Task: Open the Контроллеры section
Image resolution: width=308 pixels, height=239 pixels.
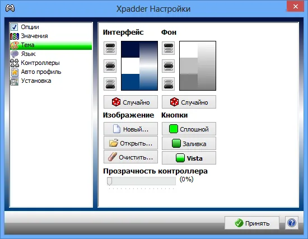Action: pos(51,63)
